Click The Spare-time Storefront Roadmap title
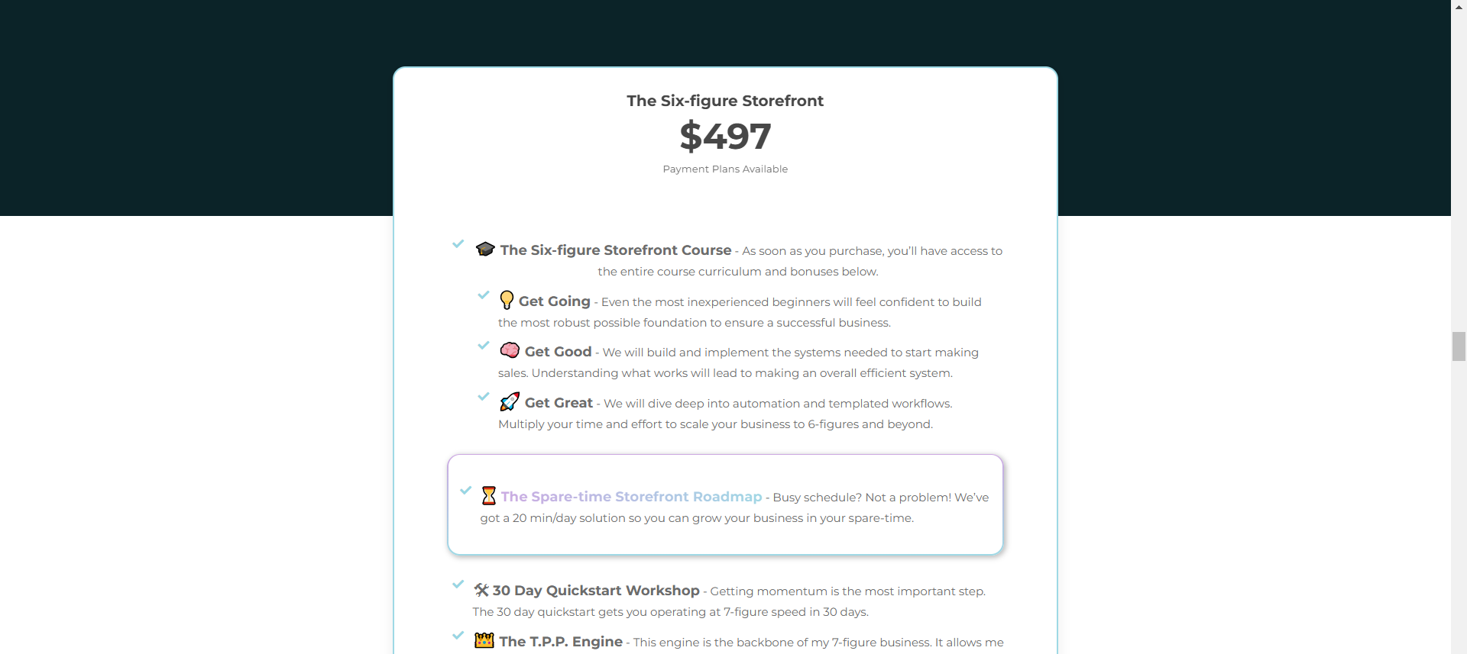The width and height of the screenshot is (1467, 654). coord(631,497)
